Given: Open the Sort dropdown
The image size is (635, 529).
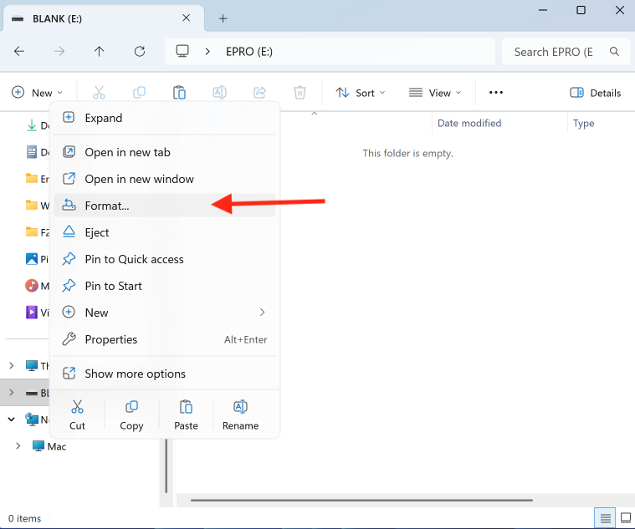Looking at the screenshot, I should coord(361,93).
